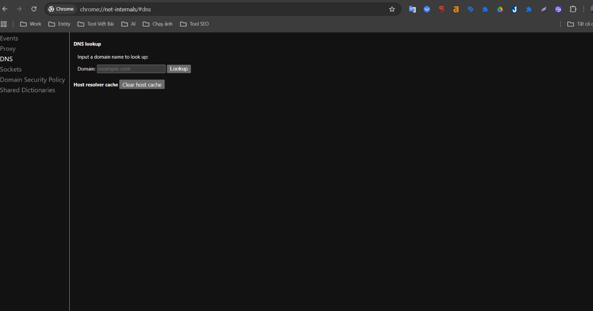Screen dimensions: 593x311
Task: Open the Extensions puzzle piece menu
Action: [573, 9]
